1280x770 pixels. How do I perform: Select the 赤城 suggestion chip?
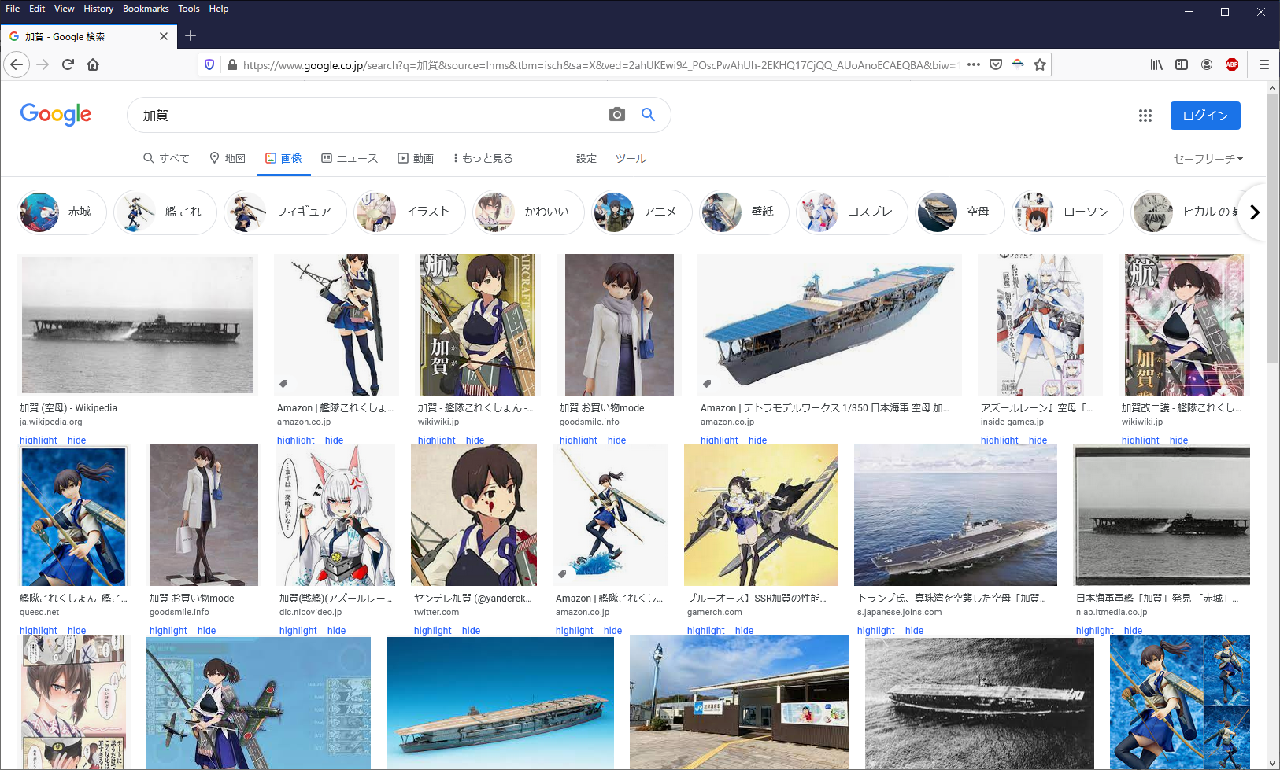[62, 212]
